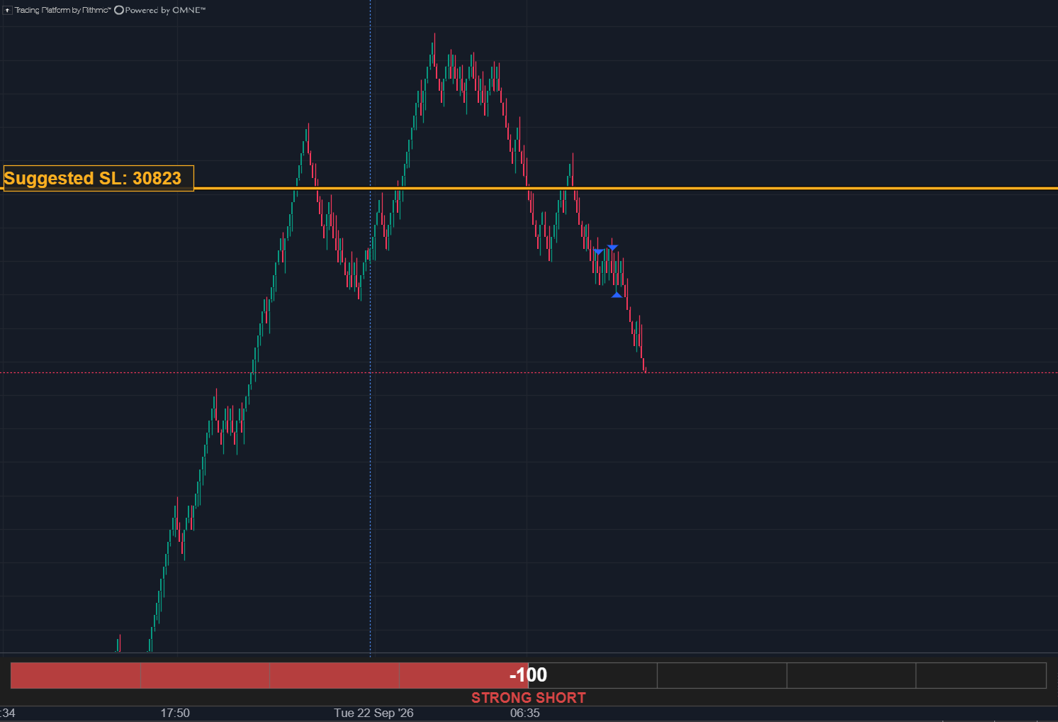Screen dimensions: 1058x722
Task: Click the 'STRONG SHORT' signal label
Action: click(529, 698)
